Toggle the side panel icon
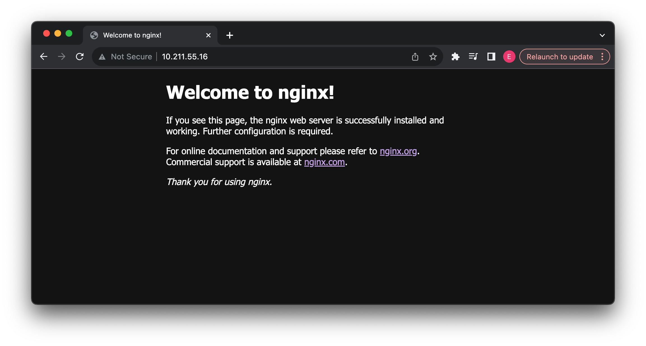646x346 pixels. click(491, 57)
